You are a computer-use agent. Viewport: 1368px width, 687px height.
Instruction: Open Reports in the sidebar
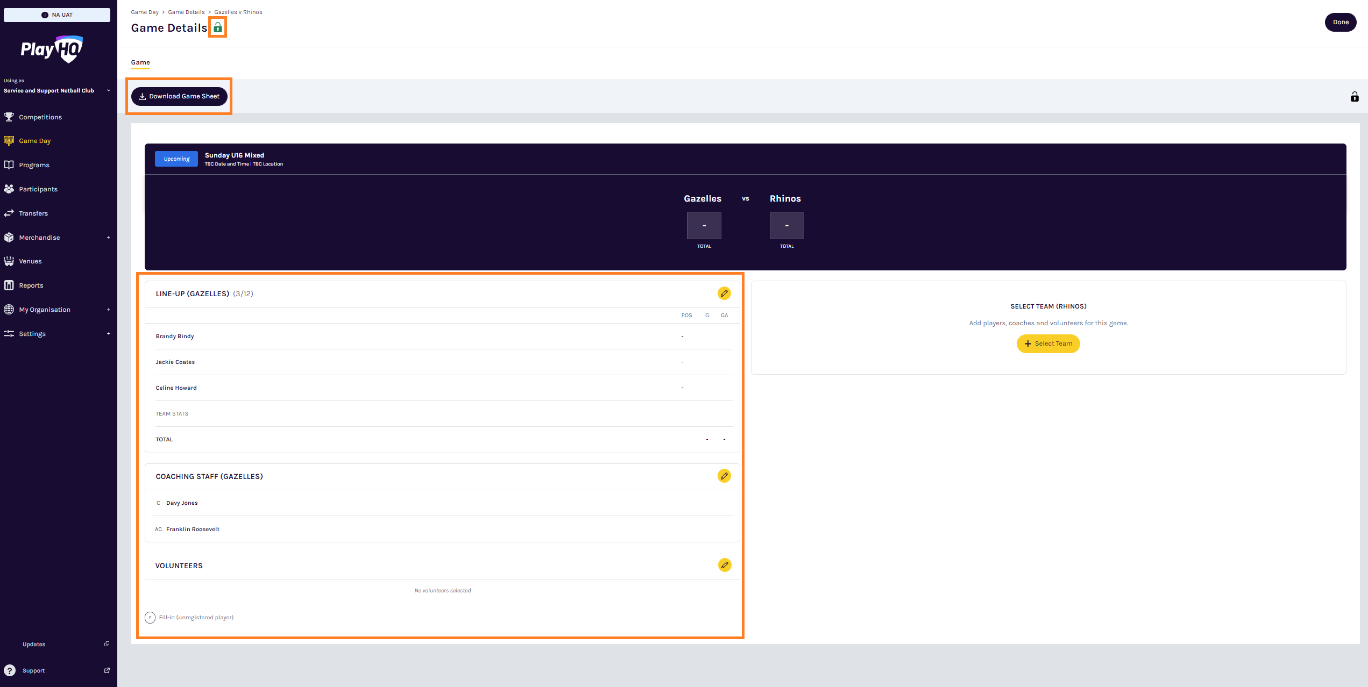click(x=31, y=285)
